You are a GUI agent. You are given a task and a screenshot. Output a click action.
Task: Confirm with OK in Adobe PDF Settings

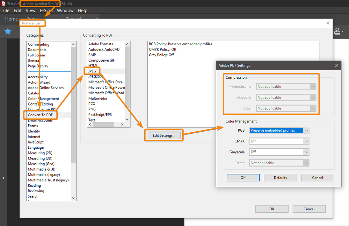tap(243, 178)
